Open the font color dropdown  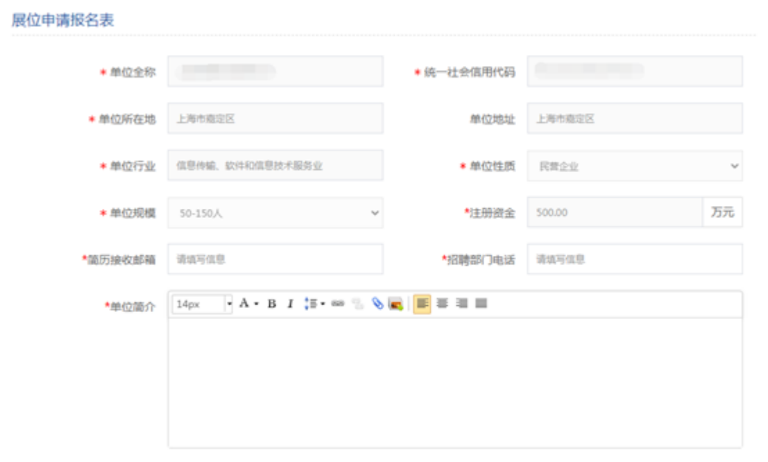point(248,304)
